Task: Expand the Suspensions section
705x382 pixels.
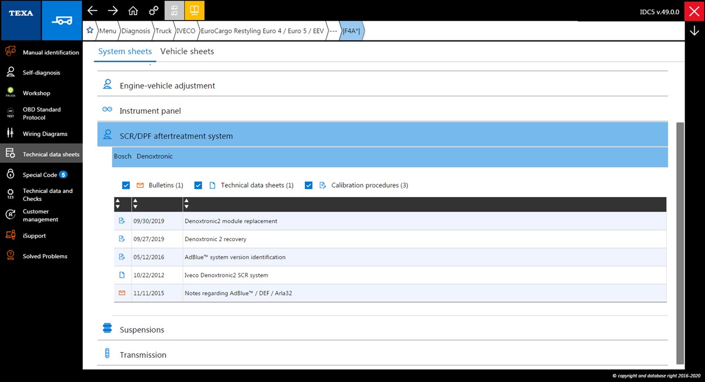Action: pos(142,330)
